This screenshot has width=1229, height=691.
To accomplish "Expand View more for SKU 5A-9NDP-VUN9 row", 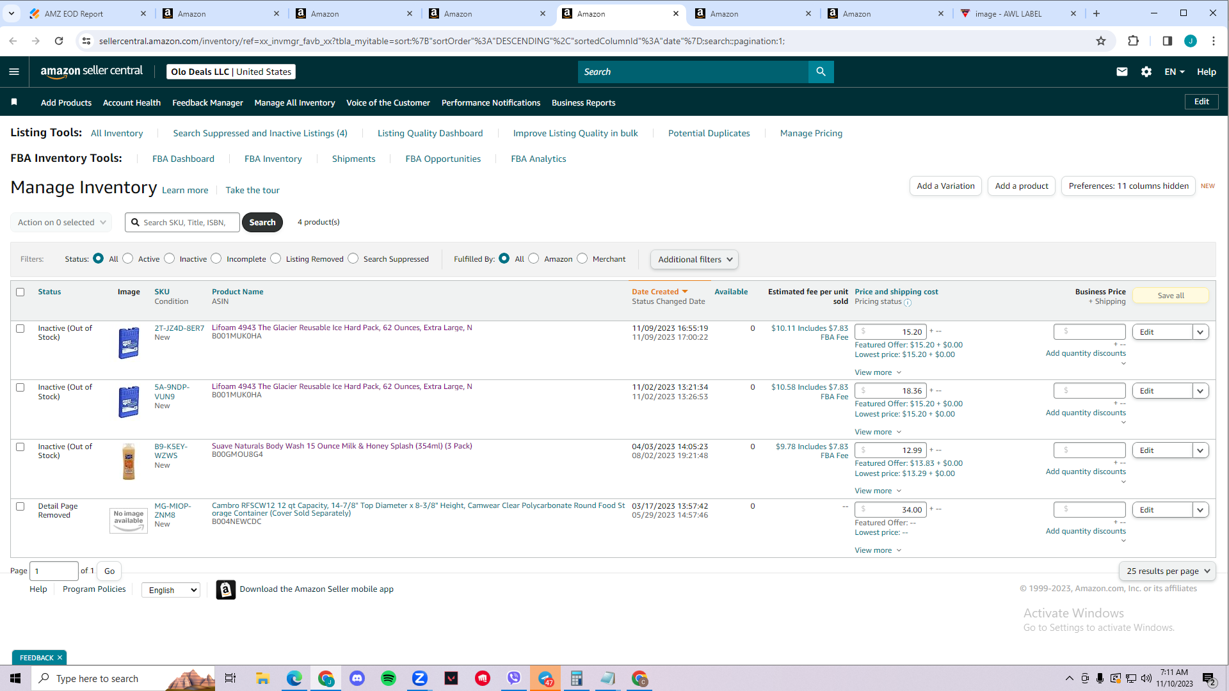I will [878, 432].
